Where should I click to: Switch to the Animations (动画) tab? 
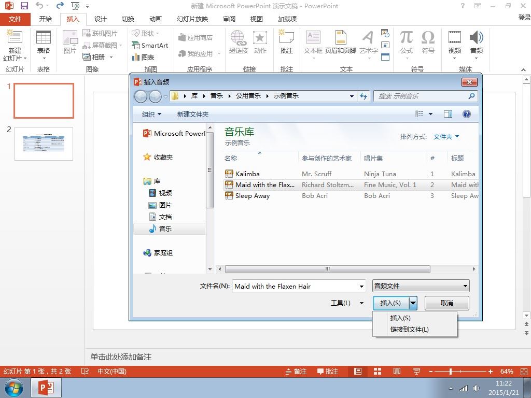pos(155,19)
